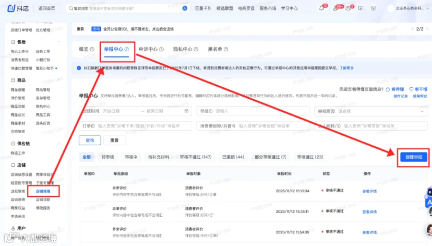Click the 看不懂 feedback icon
The width and height of the screenshot is (432, 246).
pos(411,89)
